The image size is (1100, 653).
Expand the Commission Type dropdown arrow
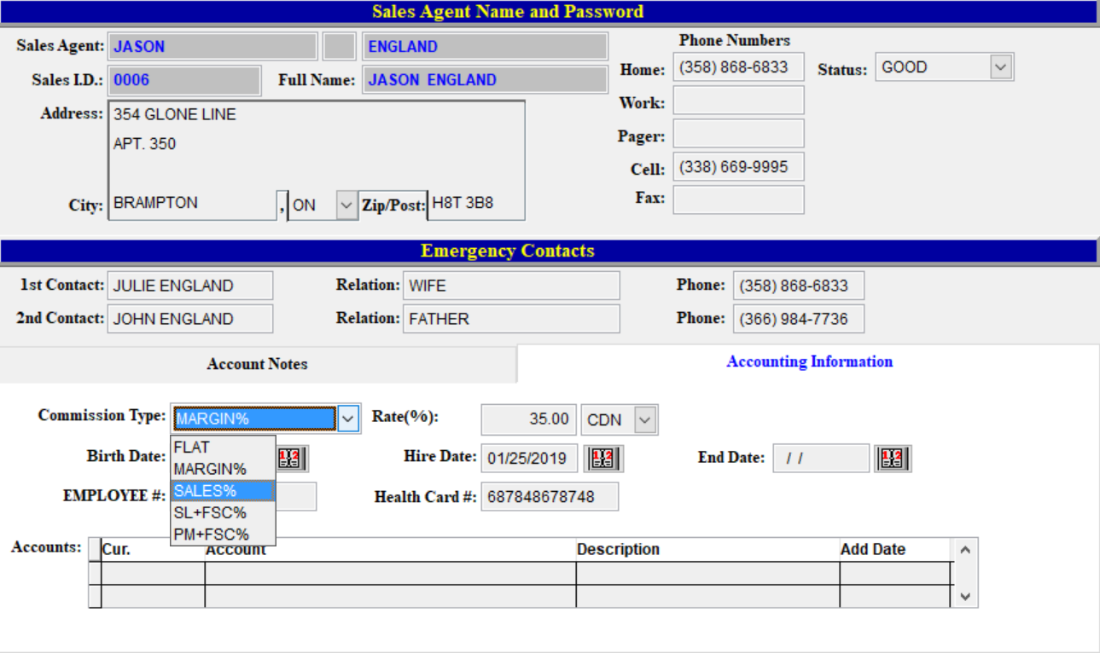[x=348, y=419]
